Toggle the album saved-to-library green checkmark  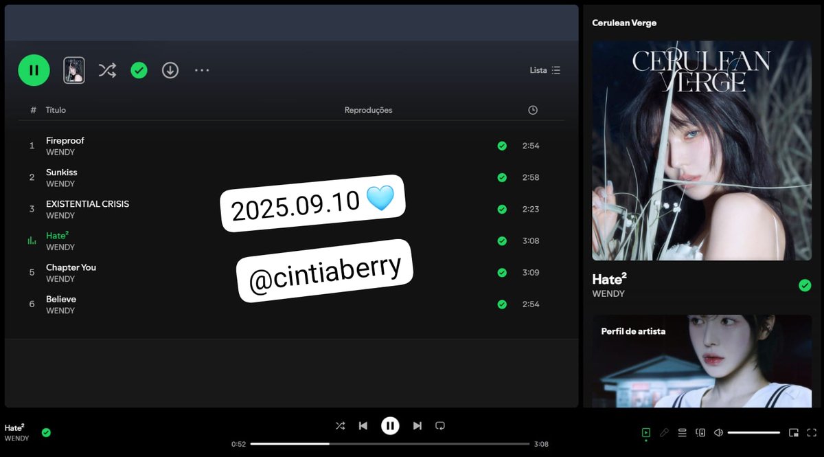139,70
